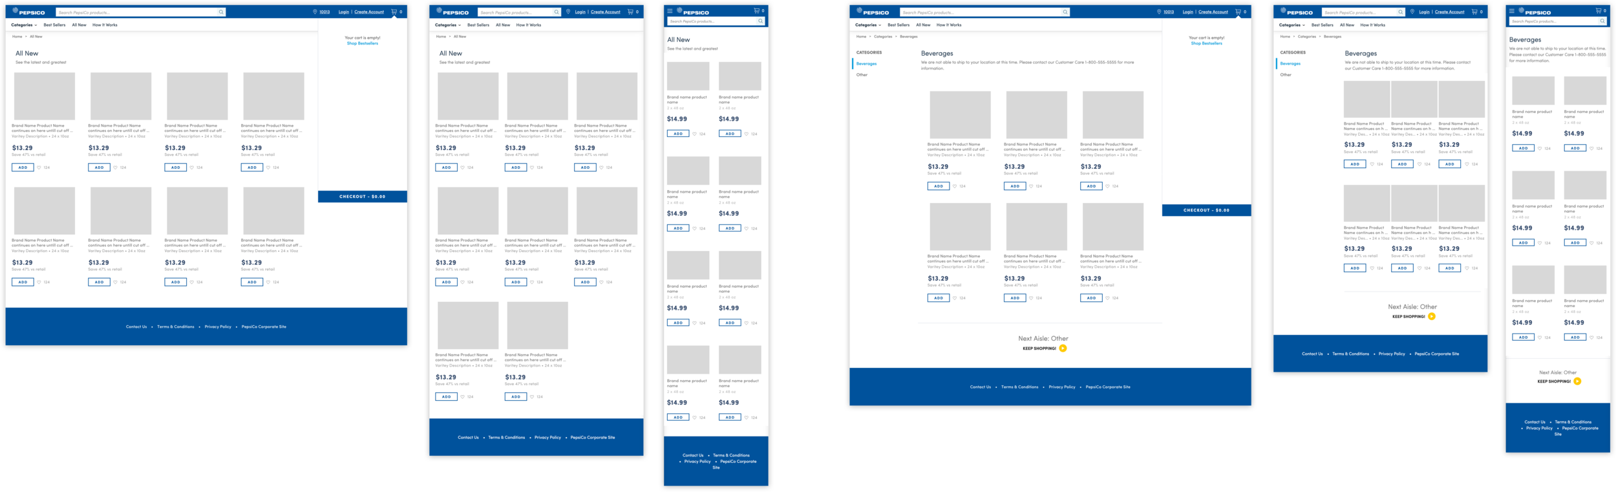Image resolution: width=1616 pixels, height=492 pixels.
Task: Open the cart icon in the desktop All New mockup
Action: click(x=394, y=12)
